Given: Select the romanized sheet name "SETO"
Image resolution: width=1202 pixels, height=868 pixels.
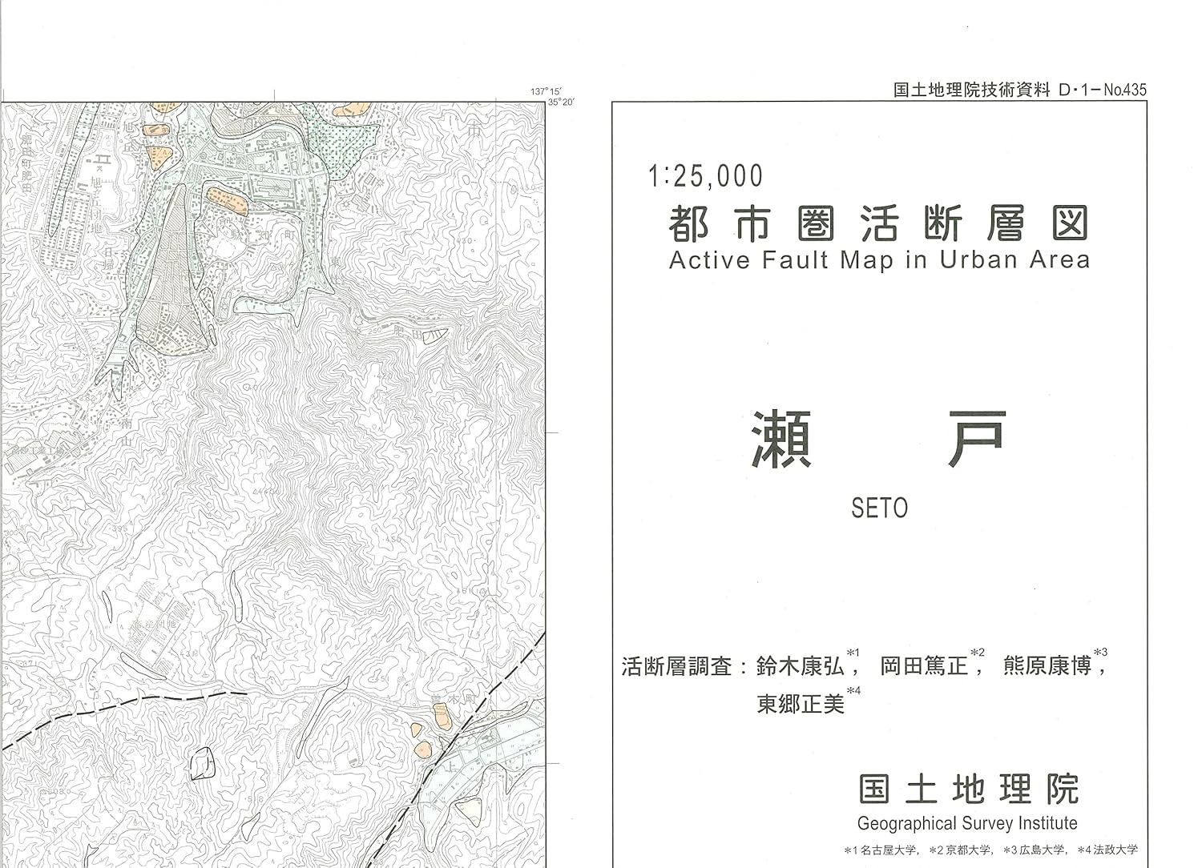Looking at the screenshot, I should tap(879, 508).
